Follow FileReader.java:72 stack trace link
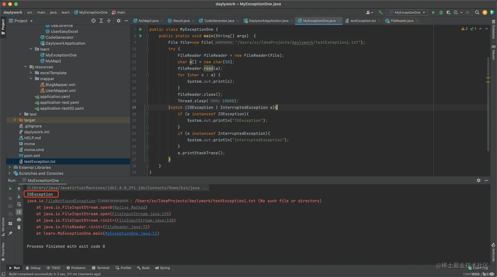 [126, 227]
